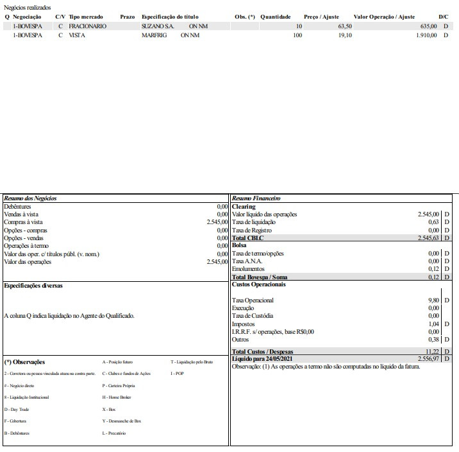
Task: Click the Opções - vendas label
Action: 24,238
